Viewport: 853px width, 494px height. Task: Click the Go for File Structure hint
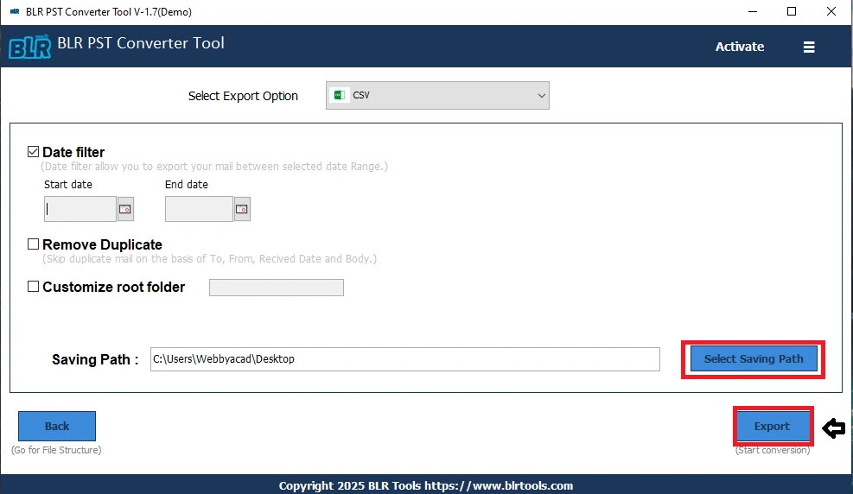tap(56, 450)
